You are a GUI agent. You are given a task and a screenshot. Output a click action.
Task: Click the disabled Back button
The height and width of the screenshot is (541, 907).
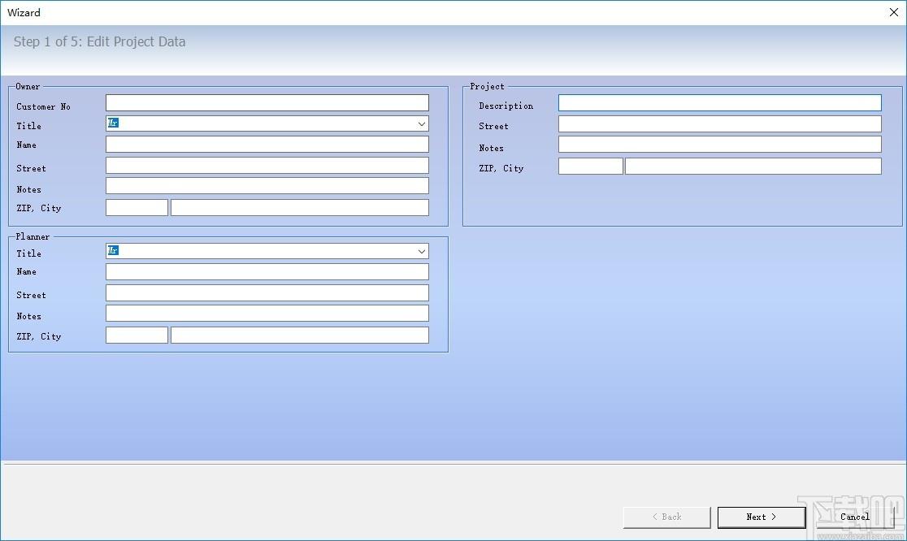[x=666, y=517]
